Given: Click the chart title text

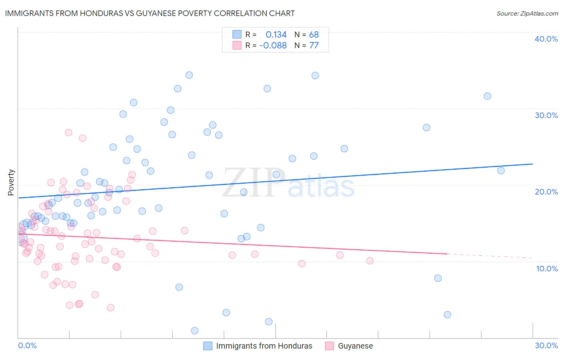Looking at the screenshot, I should (150, 13).
